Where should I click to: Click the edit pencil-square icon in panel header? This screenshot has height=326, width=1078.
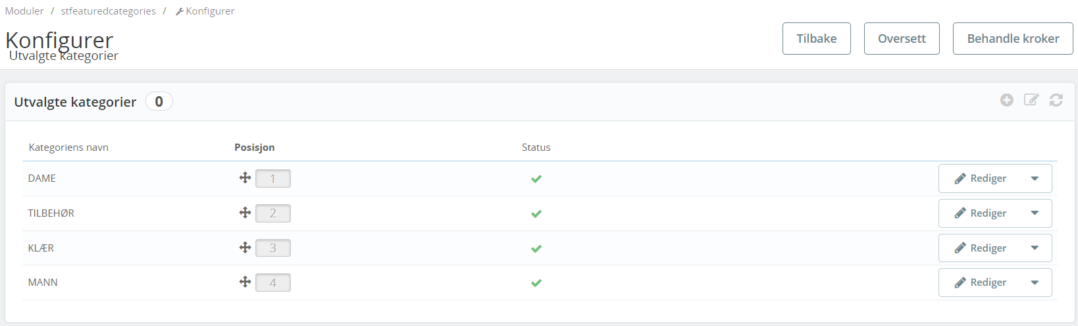click(x=1031, y=100)
